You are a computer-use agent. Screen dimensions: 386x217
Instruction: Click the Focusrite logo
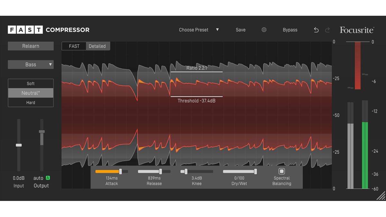[356, 30]
